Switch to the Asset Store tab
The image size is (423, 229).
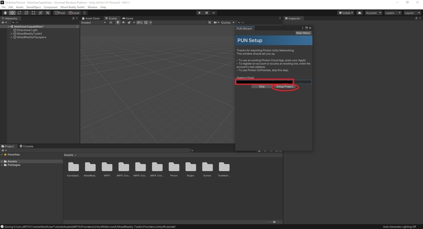[x=91, y=18]
